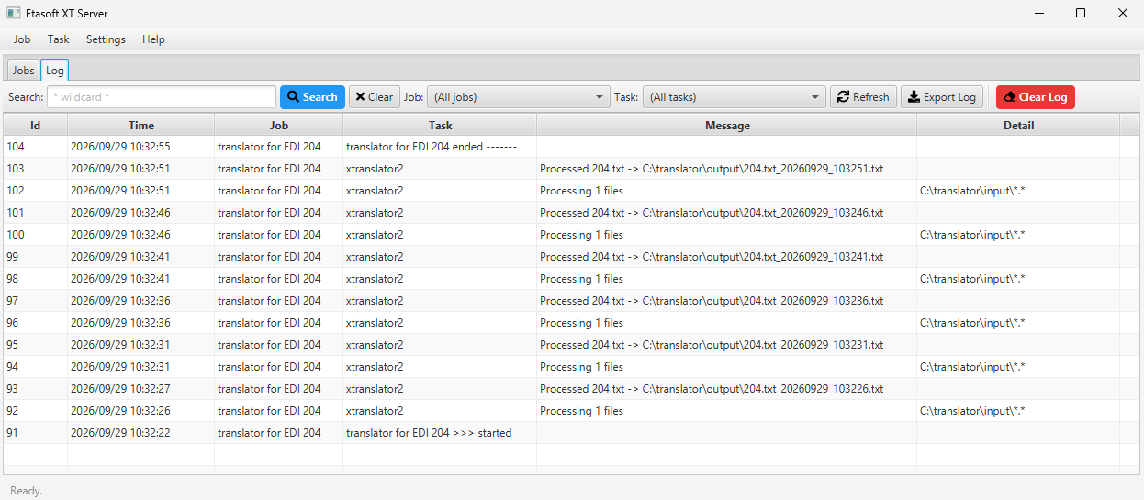The image size is (1144, 500).
Task: Select log row with Id 96
Action: coord(572,323)
